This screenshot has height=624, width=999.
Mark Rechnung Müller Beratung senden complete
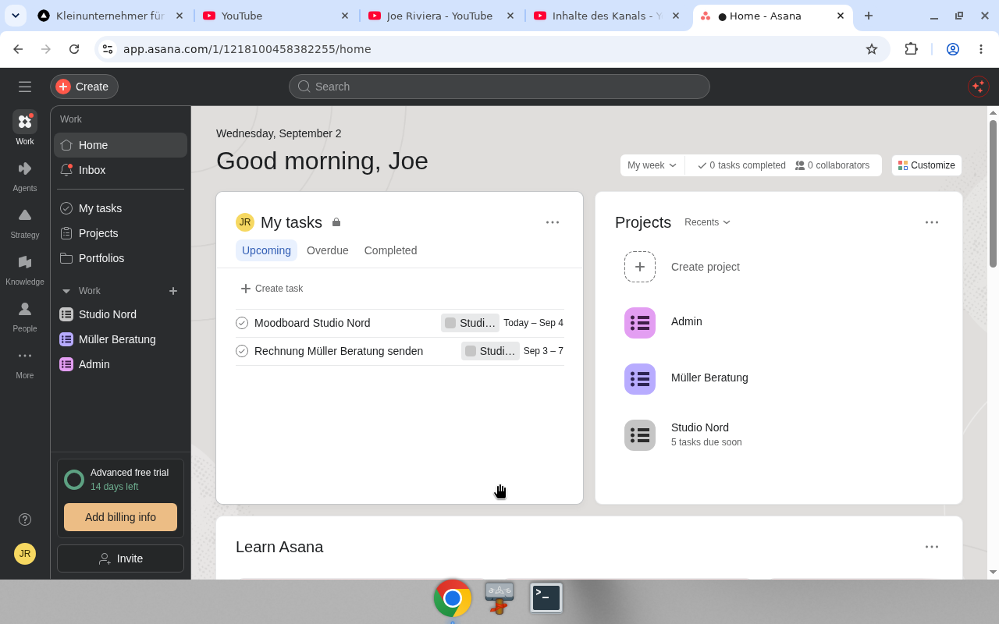pos(242,351)
